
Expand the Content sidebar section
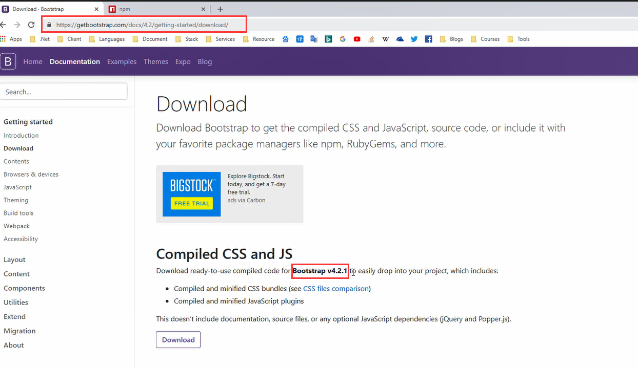pos(17,274)
